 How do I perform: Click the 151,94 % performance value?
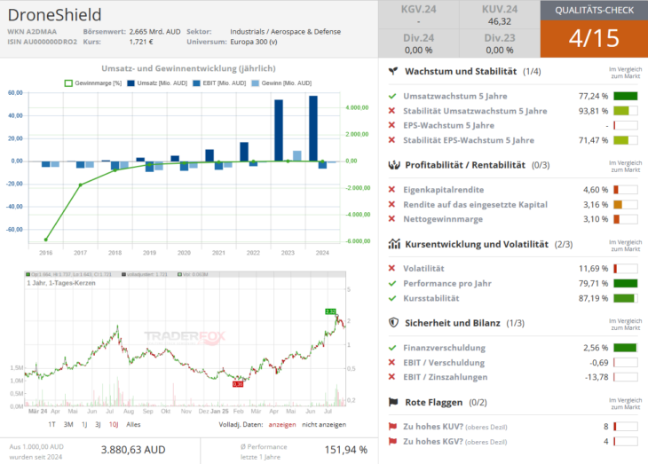[x=346, y=450]
